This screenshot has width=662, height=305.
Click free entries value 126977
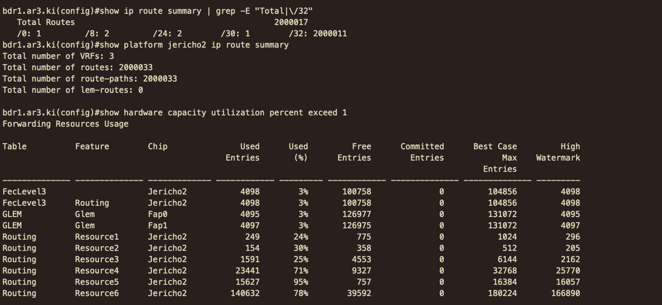(357, 214)
